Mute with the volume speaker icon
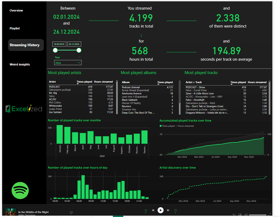Viewport: 279px width, 217px height. (246, 215)
